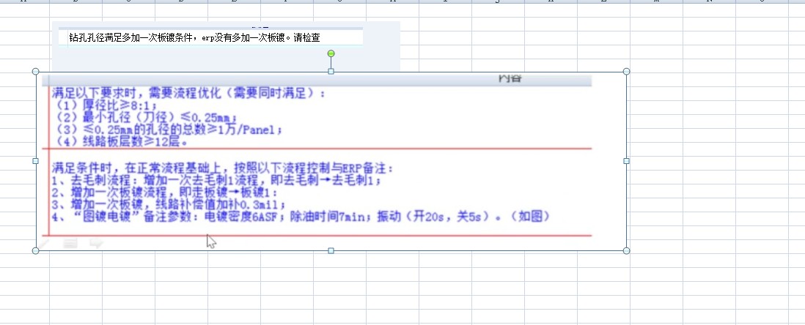Click the faint list icon inside the picture
Viewport: 805px width, 325px height.
coord(70,243)
